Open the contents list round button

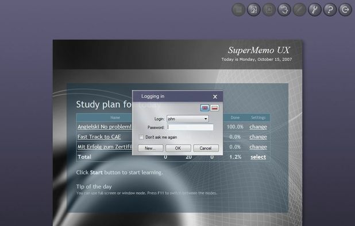[x=238, y=10]
